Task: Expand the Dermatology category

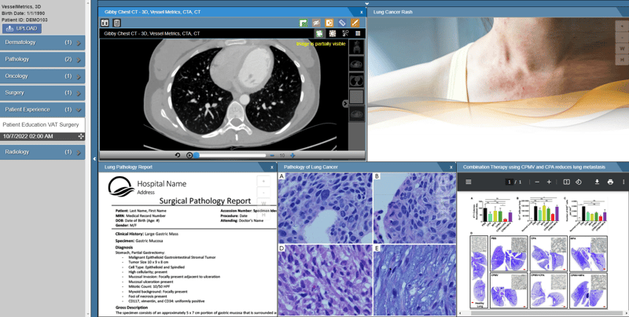Action: tap(42, 42)
